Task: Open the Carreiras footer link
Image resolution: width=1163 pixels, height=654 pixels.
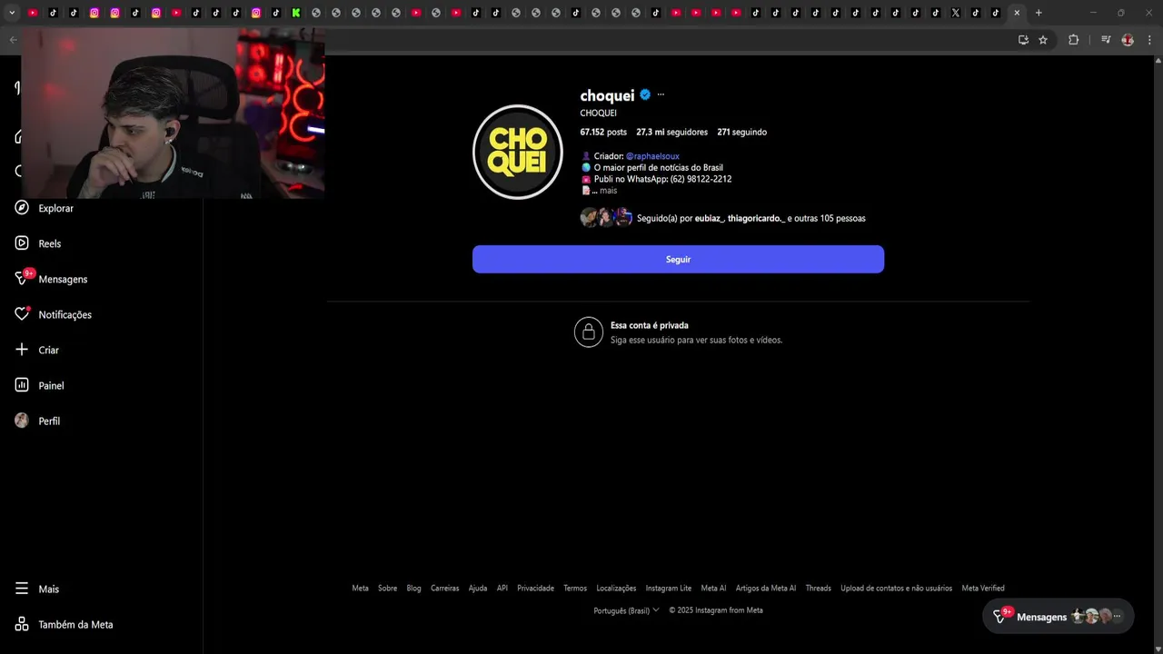Action: click(x=445, y=588)
